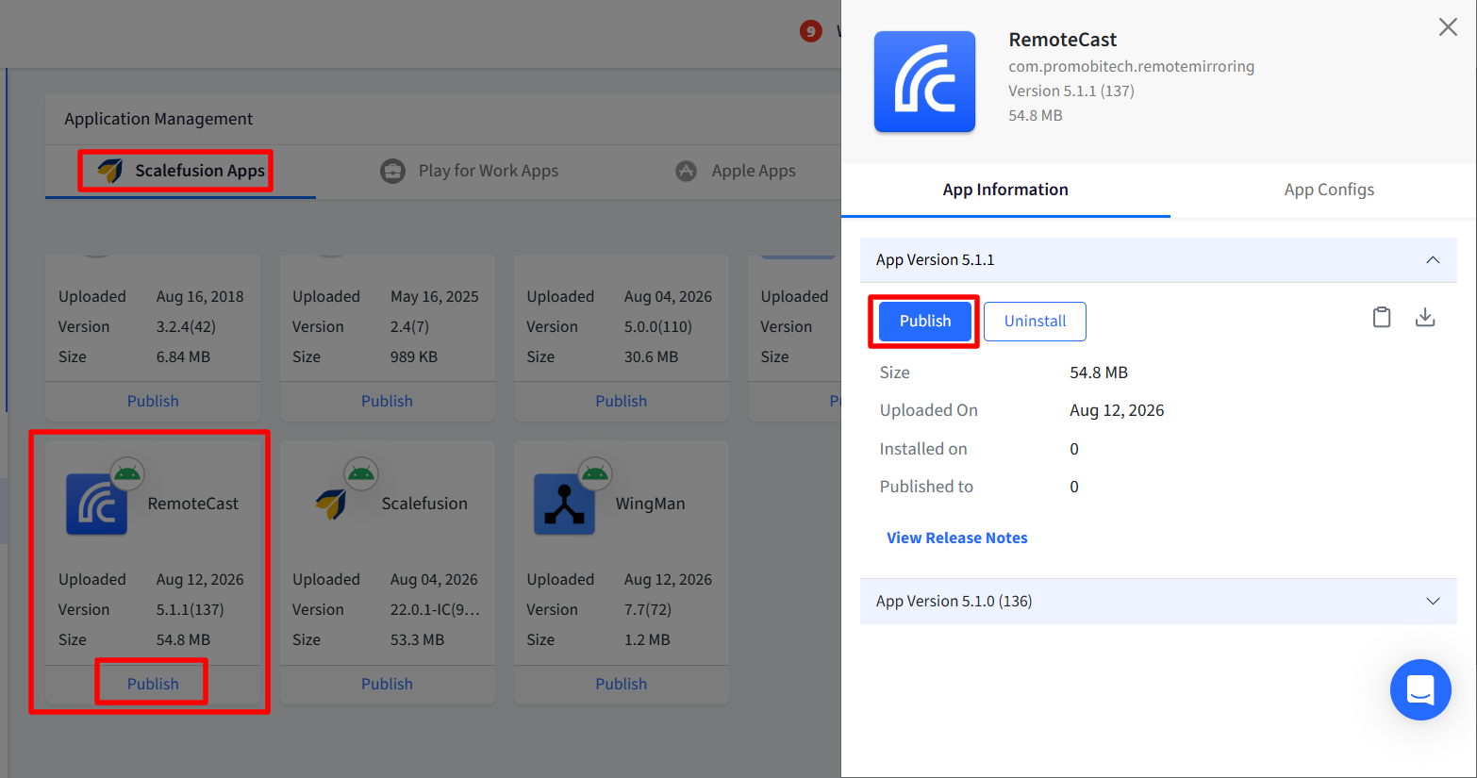Publish the app uploaded May 16, 2025
The width and height of the screenshot is (1477, 778).
coord(387,401)
